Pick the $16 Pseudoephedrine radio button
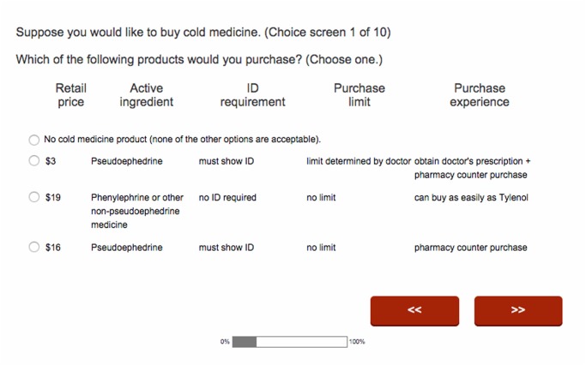Image resolution: width=586 pixels, height=365 pixels. (34, 247)
